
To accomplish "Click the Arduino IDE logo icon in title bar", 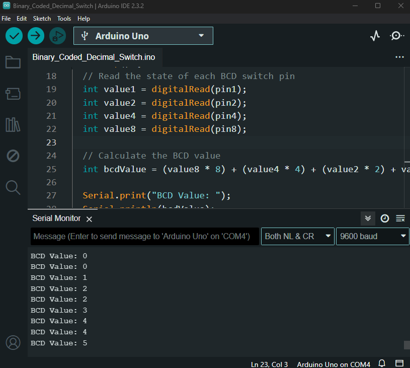I will [6, 6].
